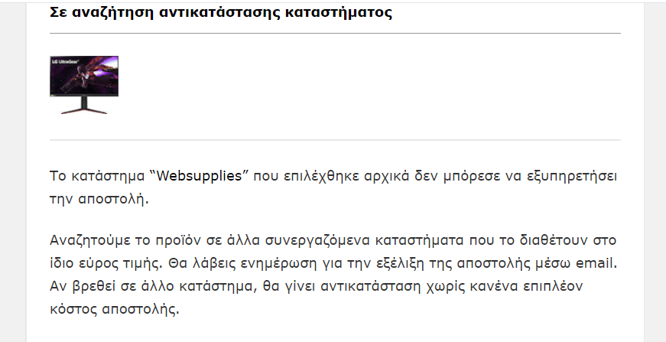
Task: Click the heading "Σε αναζήτηση αντικατάστασης καταστήματος"
Action: coord(221,12)
